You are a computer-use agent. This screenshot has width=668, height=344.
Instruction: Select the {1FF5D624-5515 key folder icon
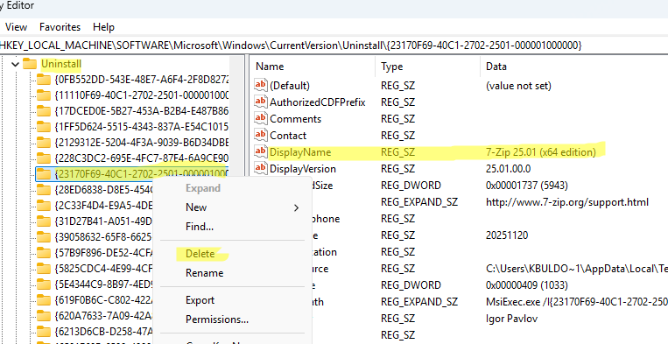(44, 126)
